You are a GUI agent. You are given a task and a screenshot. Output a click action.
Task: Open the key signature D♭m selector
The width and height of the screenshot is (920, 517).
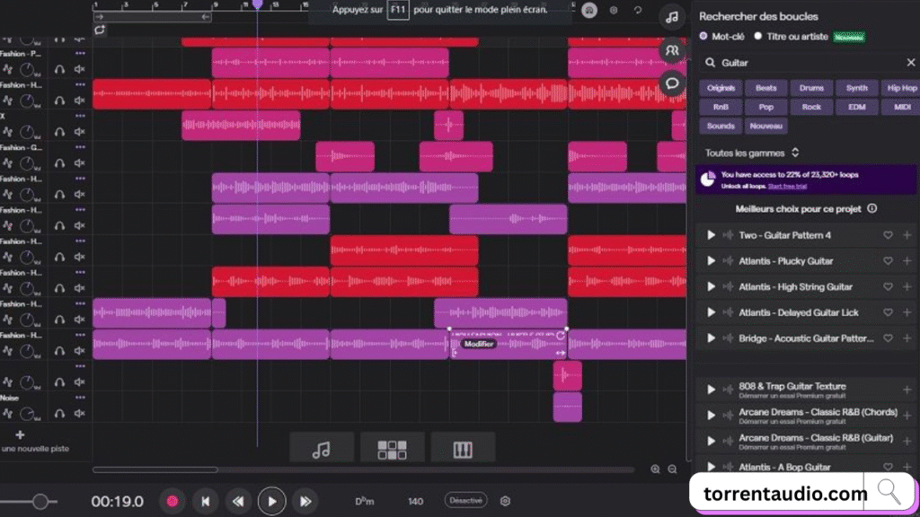tap(364, 501)
